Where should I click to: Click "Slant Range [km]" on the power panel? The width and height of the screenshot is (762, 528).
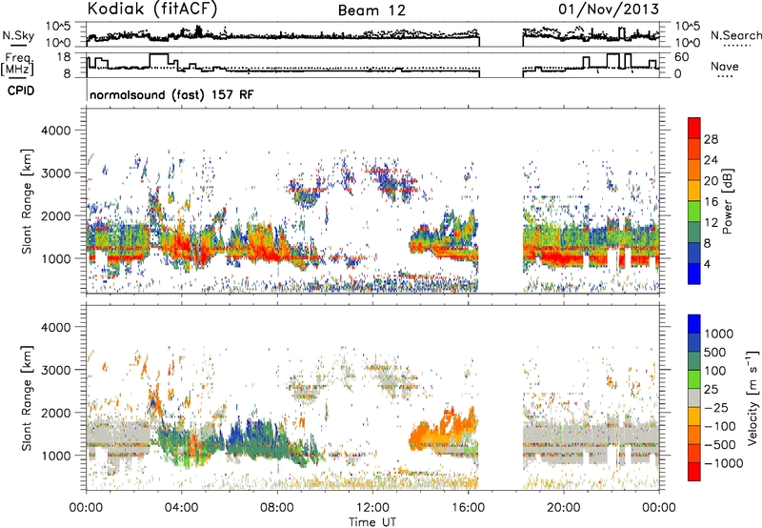tap(27, 202)
